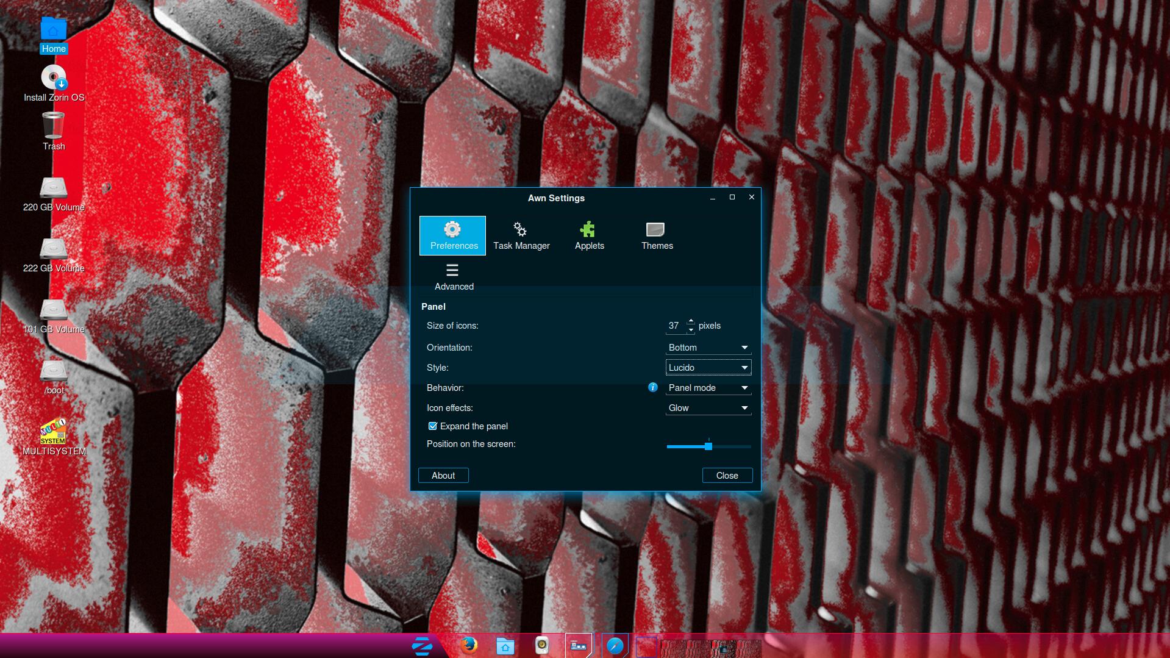Open the speaker music player dock icon

(x=542, y=645)
